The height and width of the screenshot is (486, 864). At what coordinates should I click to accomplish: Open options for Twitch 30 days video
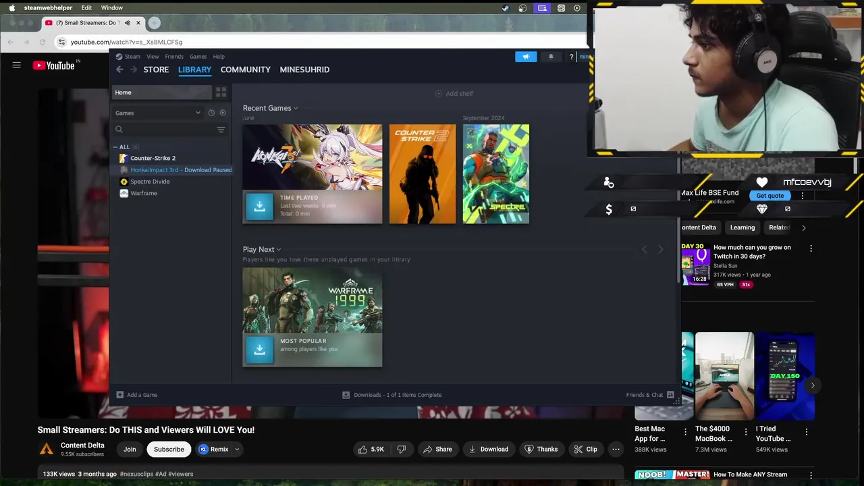pos(811,248)
